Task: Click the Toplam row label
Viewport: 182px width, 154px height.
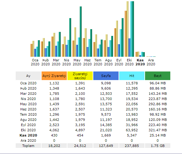Action: click(x=28, y=146)
